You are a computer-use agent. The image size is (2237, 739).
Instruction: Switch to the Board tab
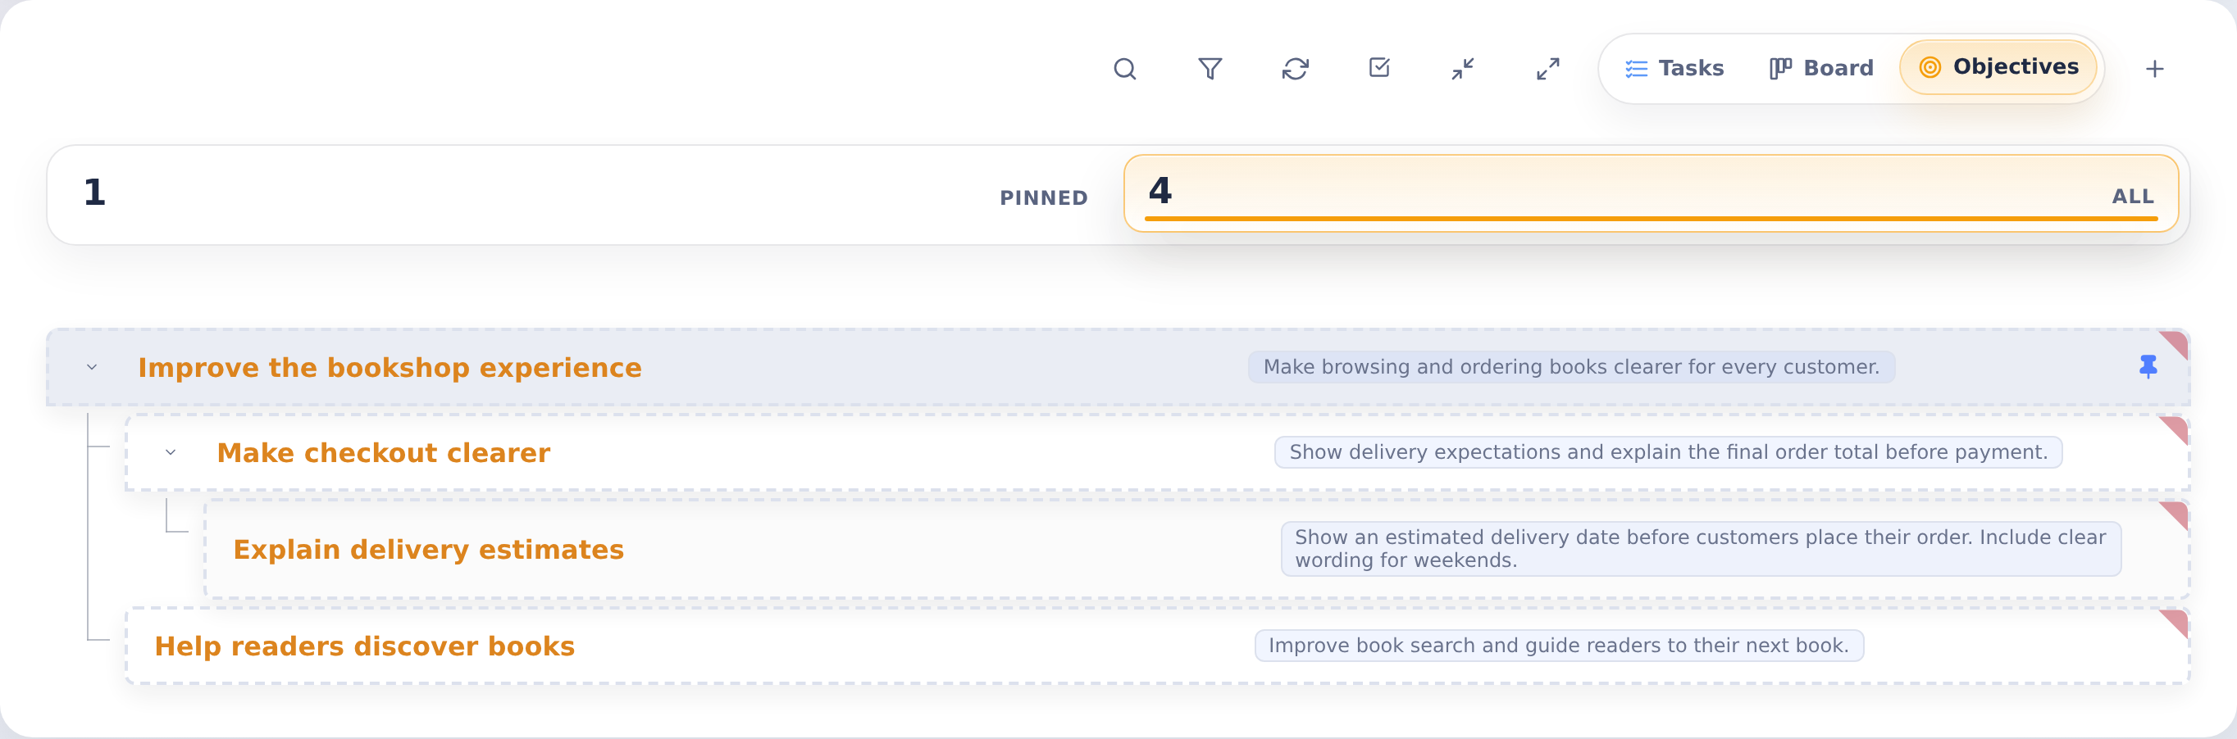tap(1821, 69)
